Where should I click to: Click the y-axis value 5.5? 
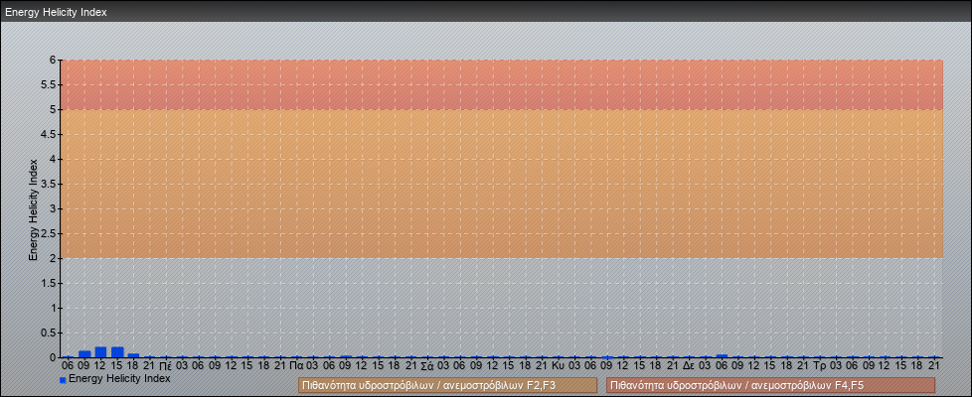pos(49,84)
